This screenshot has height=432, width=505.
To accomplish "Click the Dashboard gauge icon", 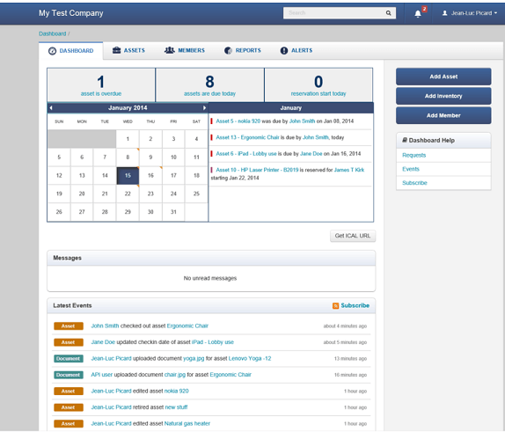I will 52,51.
